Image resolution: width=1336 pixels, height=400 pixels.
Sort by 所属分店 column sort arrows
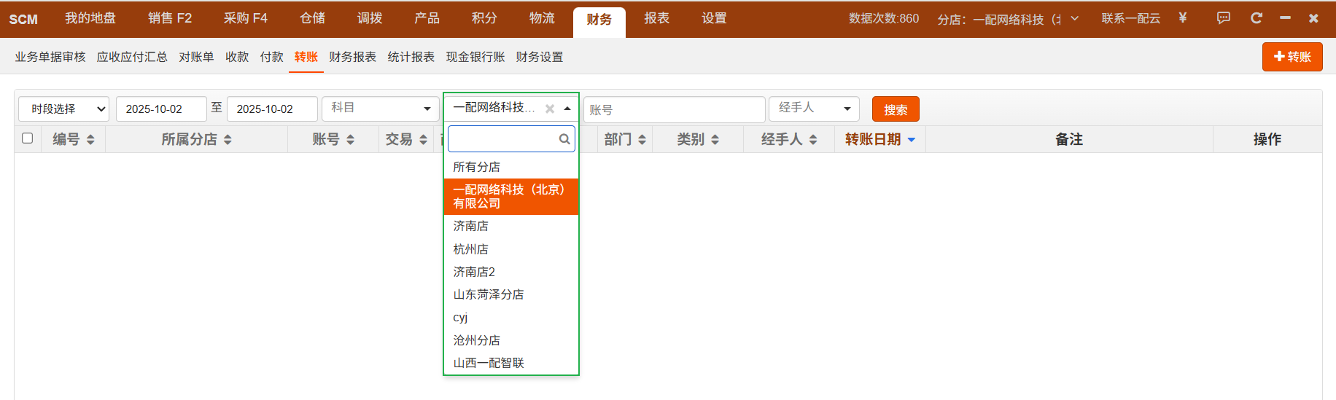click(x=228, y=139)
